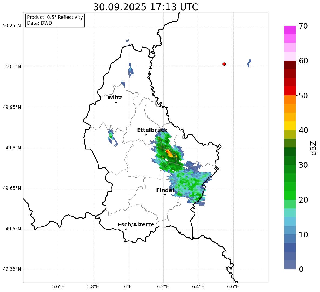
Task: Click the 50.1°N latitude label
Action: point(13,67)
